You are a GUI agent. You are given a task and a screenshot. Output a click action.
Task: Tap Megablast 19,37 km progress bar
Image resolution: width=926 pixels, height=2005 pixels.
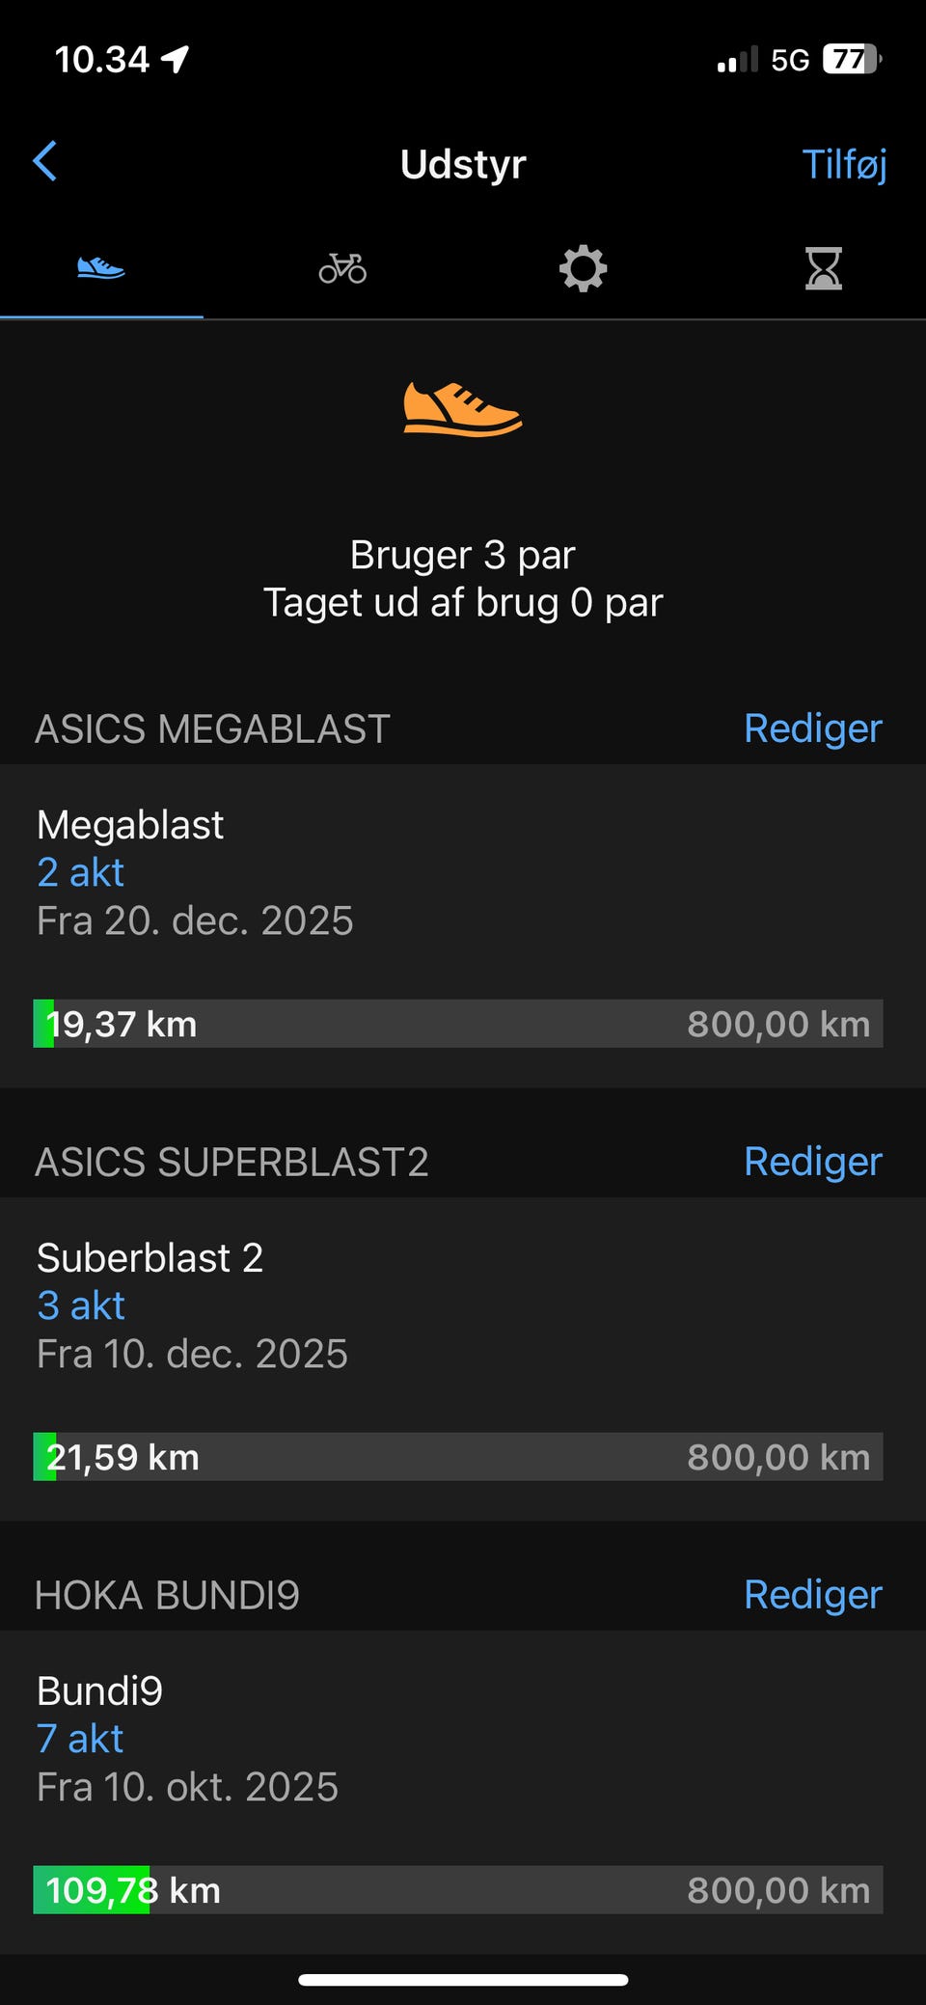click(458, 1024)
